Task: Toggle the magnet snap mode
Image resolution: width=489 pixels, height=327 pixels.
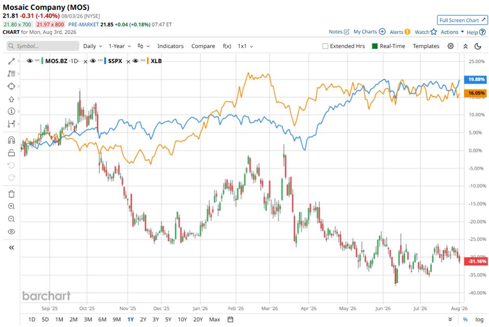Action: pyautogui.click(x=11, y=140)
